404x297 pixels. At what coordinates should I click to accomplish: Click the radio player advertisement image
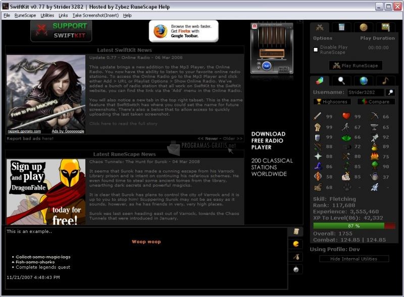coord(272,48)
